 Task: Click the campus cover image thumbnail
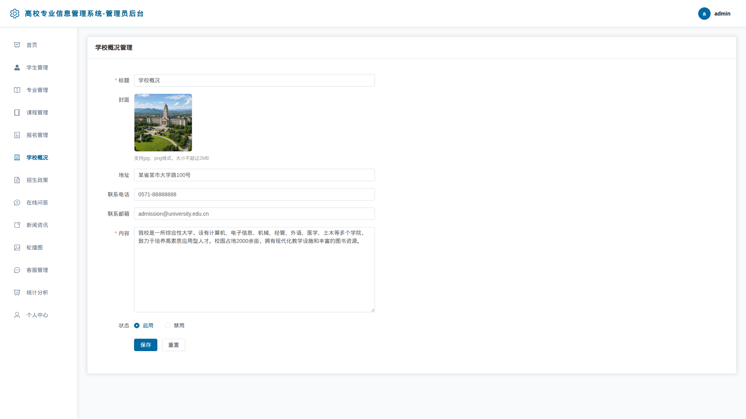coord(163,123)
